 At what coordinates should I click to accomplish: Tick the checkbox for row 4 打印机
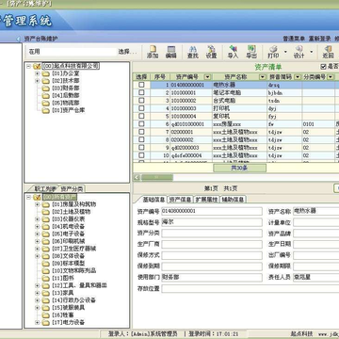click(x=141, y=108)
